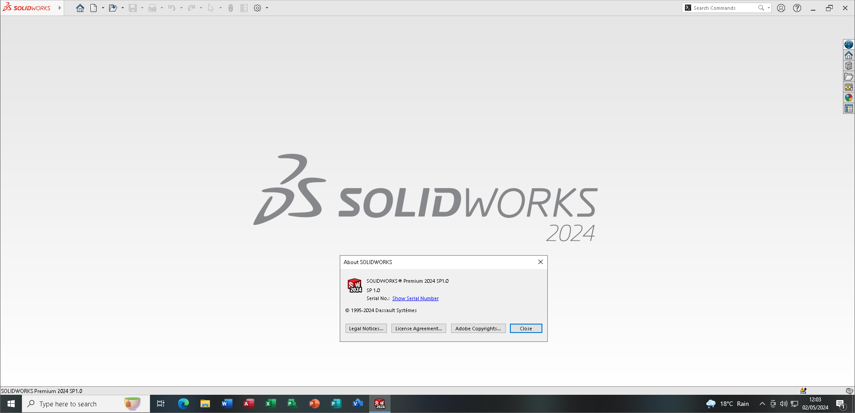855x413 pixels.
Task: Open Word from the taskbar
Action: click(227, 404)
